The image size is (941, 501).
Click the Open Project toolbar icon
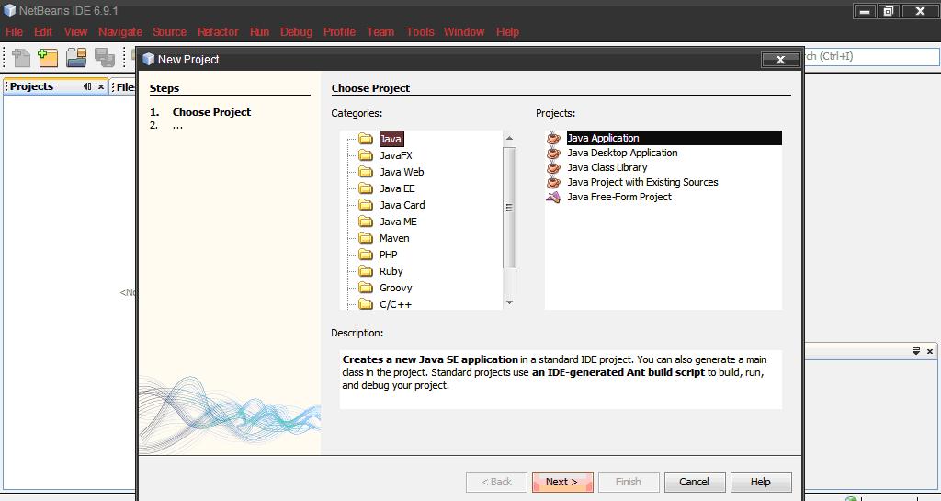point(76,58)
